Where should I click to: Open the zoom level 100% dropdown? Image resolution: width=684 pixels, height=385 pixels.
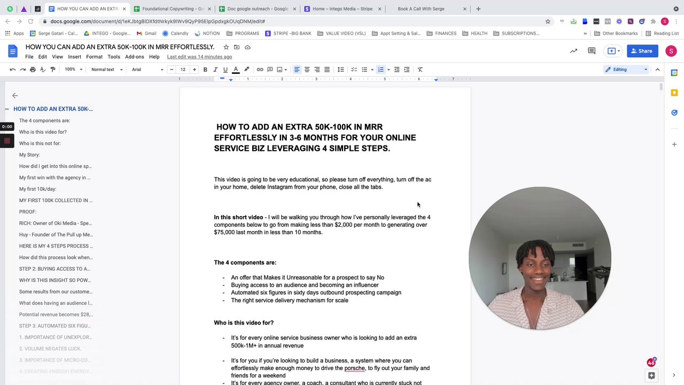pos(74,70)
